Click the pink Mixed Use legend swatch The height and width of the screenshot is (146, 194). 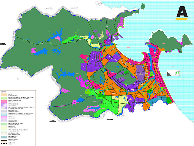[x=4, y=101]
